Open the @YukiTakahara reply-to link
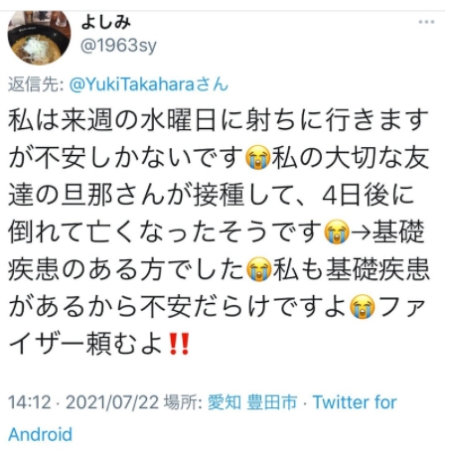 pyautogui.click(x=149, y=84)
